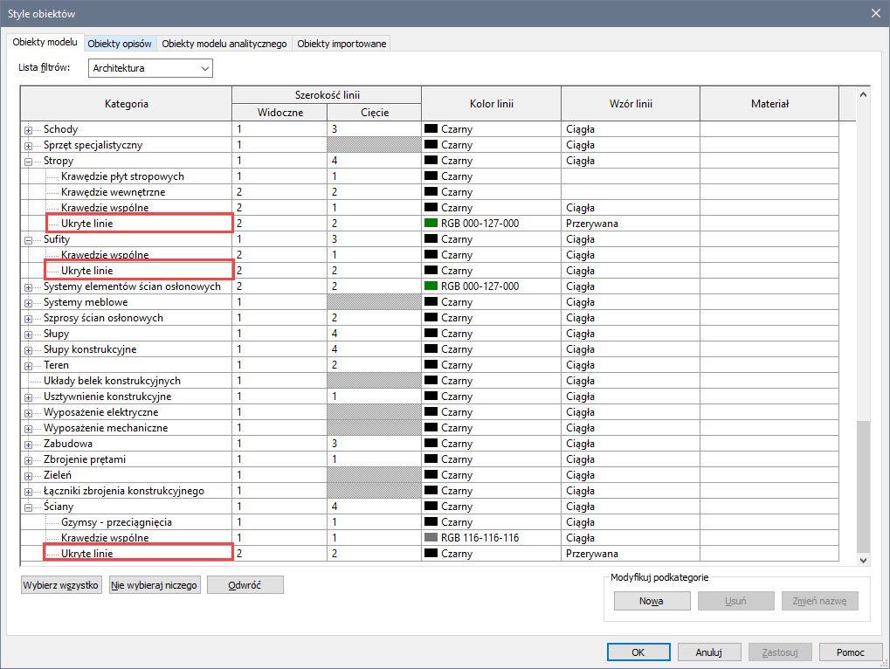890x669 pixels.
Task: Click the green color swatch for Stropy Ukryte linie
Action: (x=431, y=224)
